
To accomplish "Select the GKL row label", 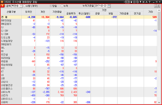I will (3, 48).
